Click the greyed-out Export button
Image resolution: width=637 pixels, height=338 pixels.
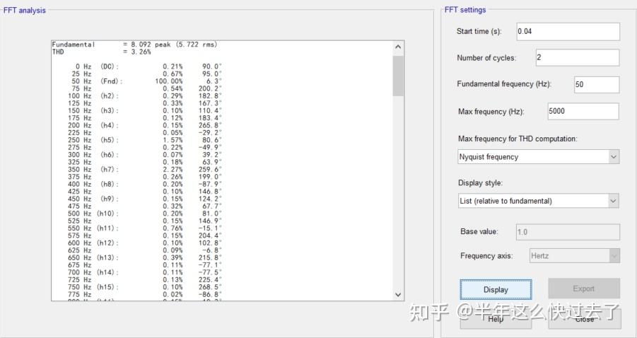pos(584,289)
